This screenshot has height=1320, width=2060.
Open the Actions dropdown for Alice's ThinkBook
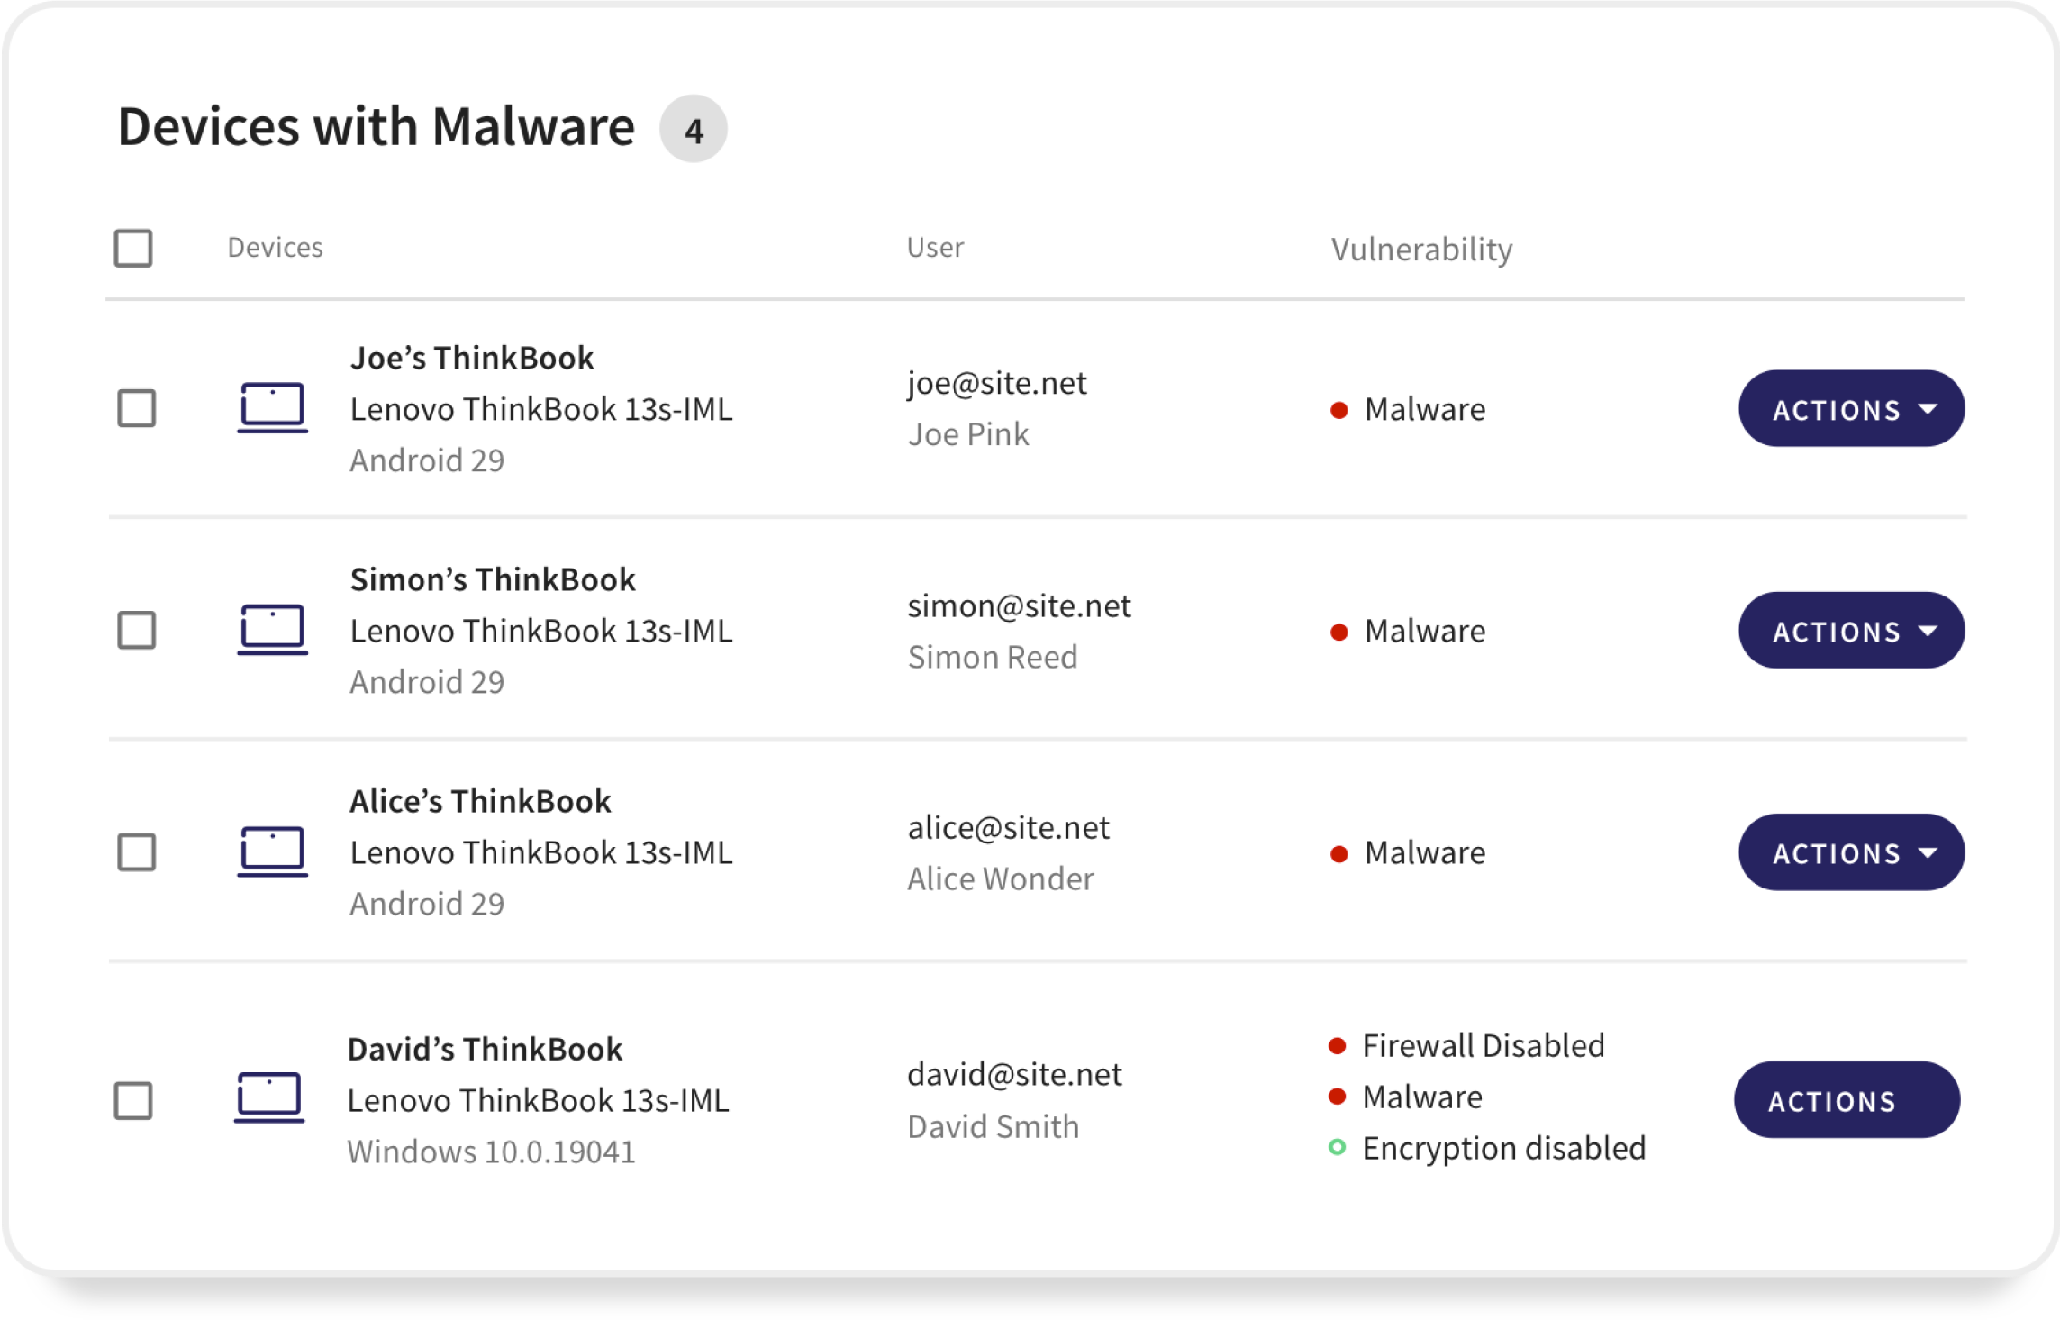[1850, 852]
